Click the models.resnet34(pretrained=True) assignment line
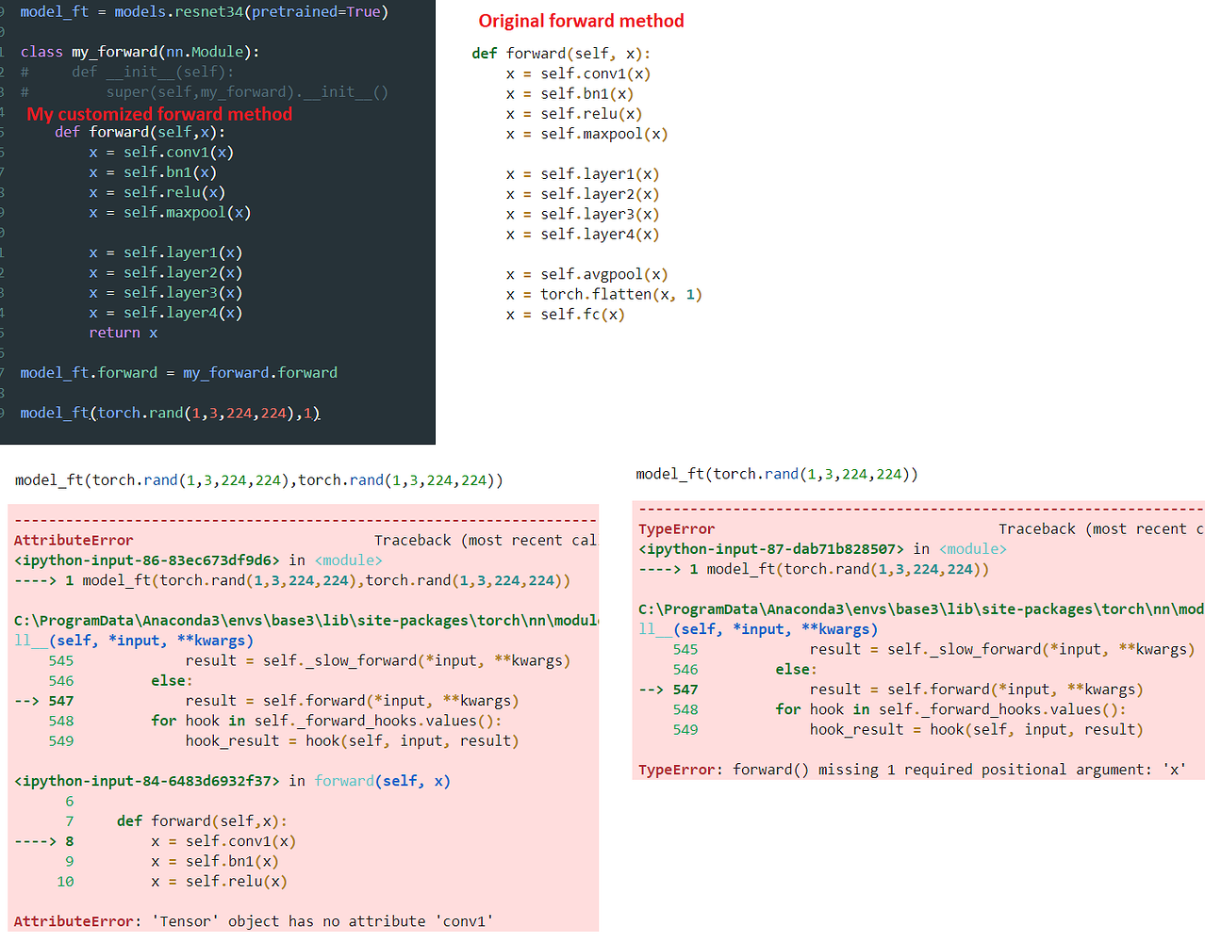 click(x=204, y=12)
